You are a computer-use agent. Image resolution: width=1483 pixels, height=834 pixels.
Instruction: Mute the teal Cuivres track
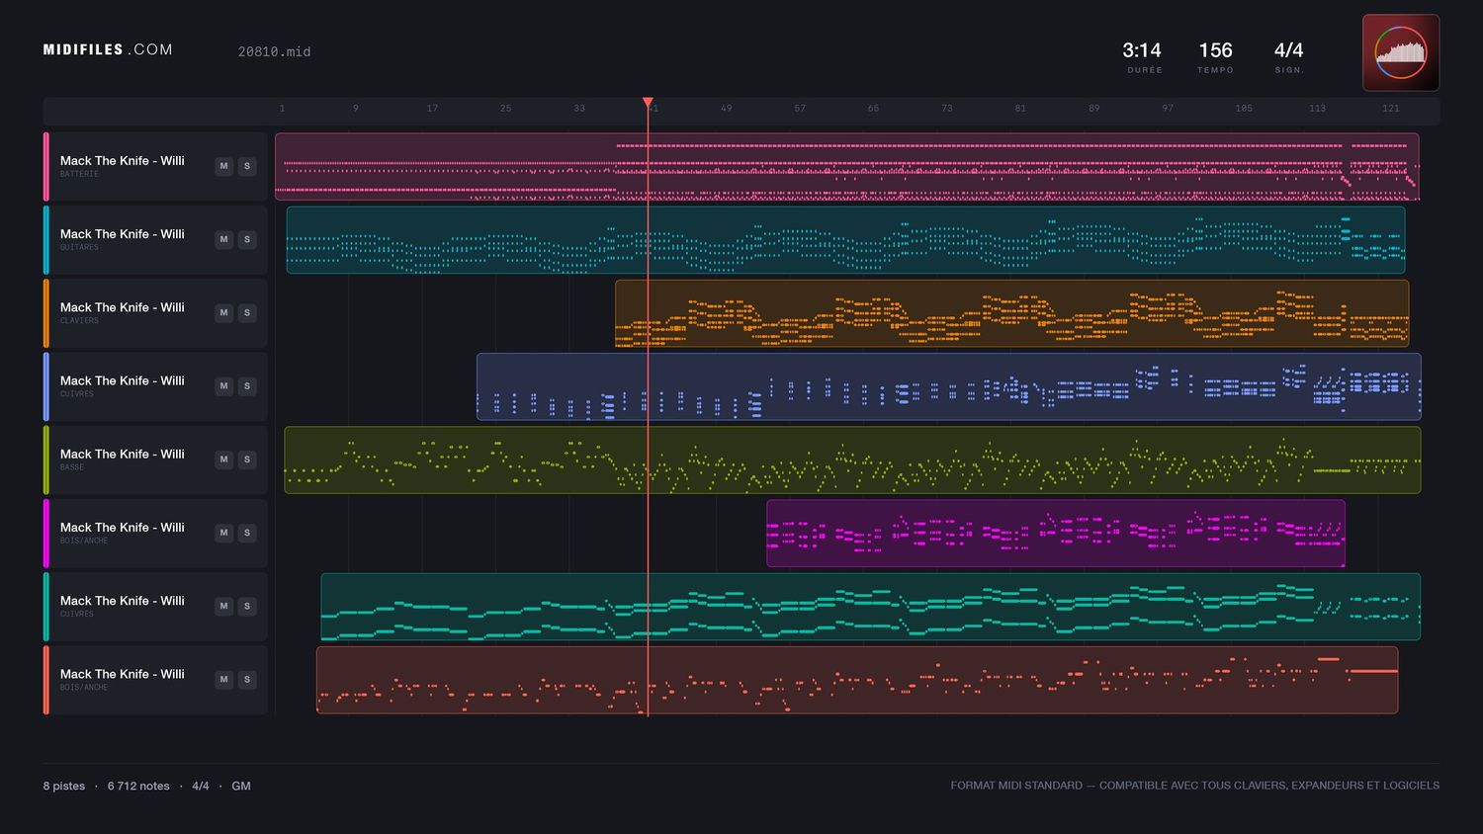coord(223,606)
